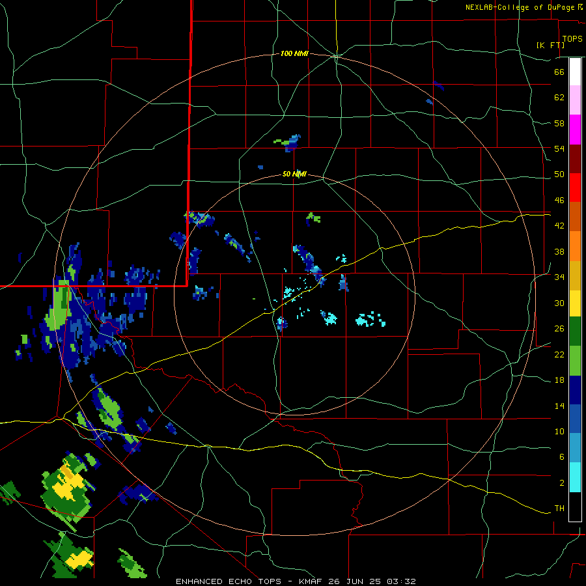Click the dark red (maroon) legend swatch
586x586 pixels.
point(575,159)
